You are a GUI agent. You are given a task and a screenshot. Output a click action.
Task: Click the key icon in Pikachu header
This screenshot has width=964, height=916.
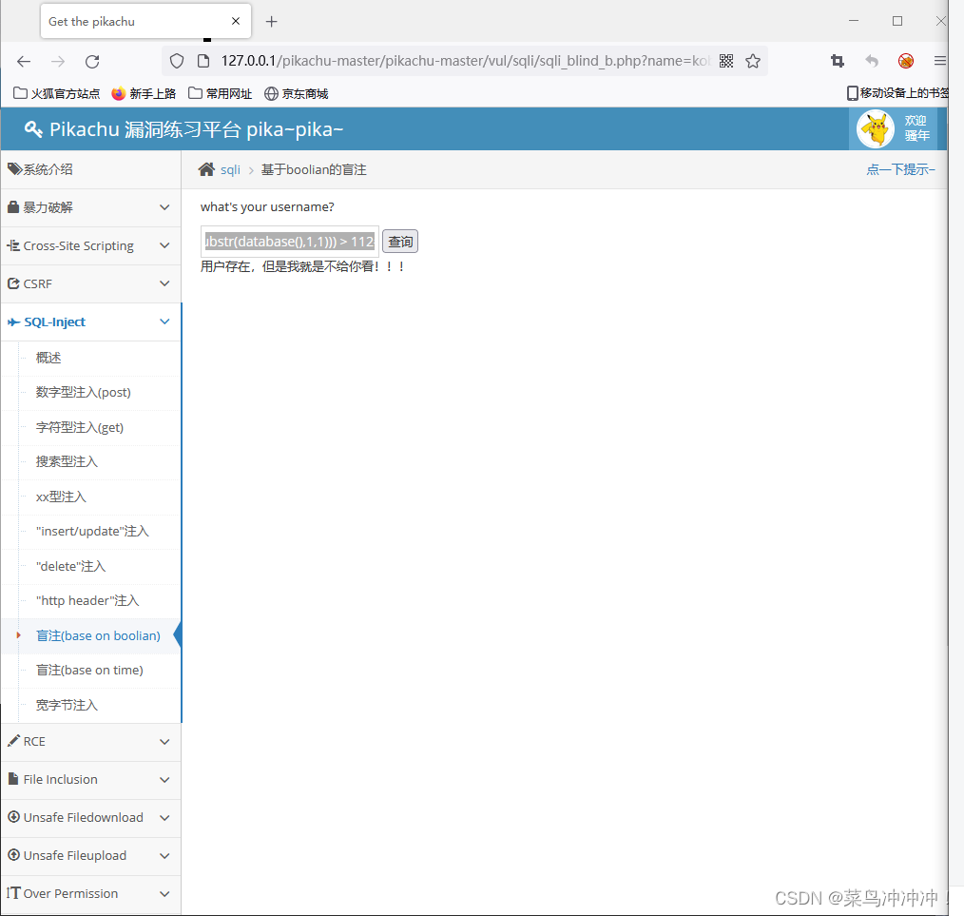33,129
